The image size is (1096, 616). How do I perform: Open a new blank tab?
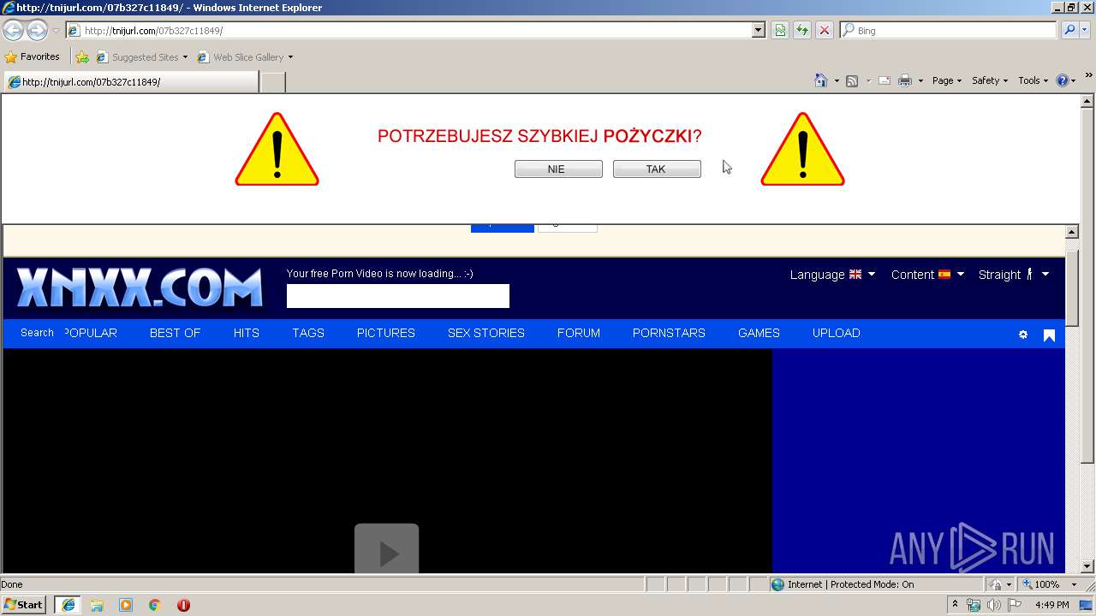pyautogui.click(x=272, y=82)
